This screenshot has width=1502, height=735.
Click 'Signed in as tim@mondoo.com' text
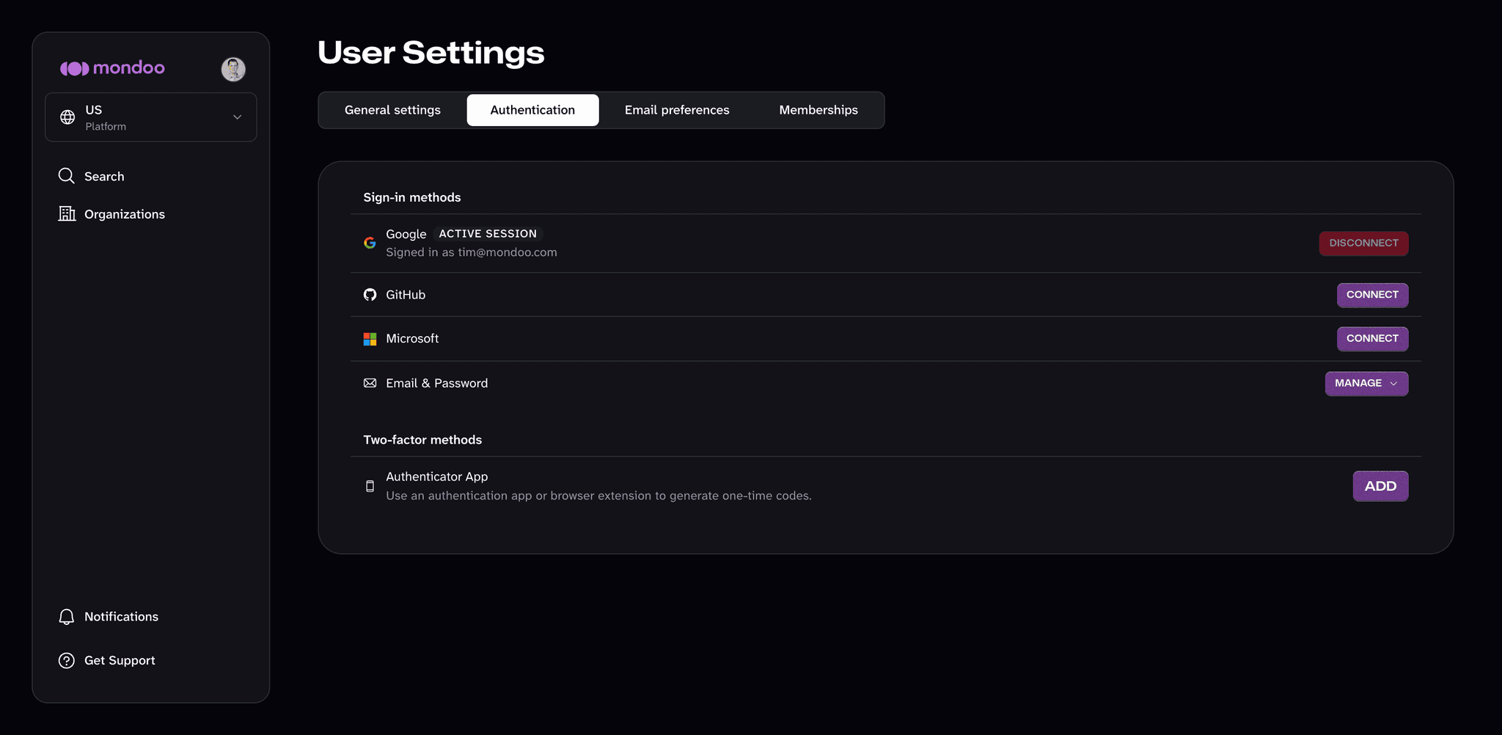pos(472,252)
